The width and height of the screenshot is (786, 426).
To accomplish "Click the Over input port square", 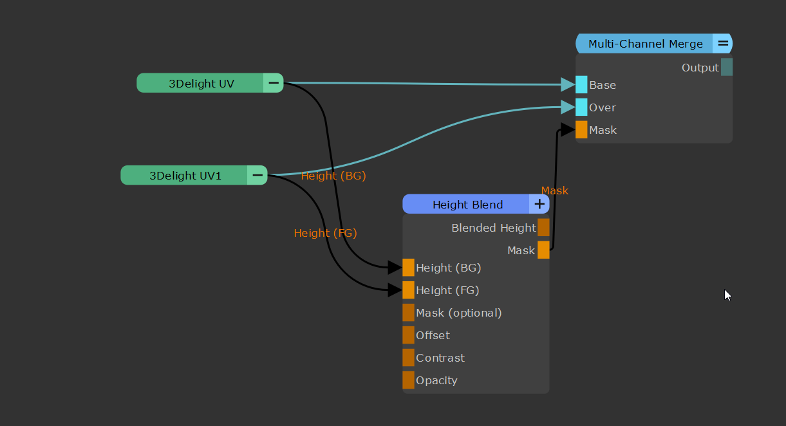I will [x=581, y=107].
